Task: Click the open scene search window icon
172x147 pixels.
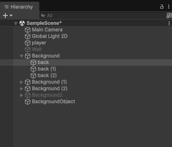Action: coord(169,16)
